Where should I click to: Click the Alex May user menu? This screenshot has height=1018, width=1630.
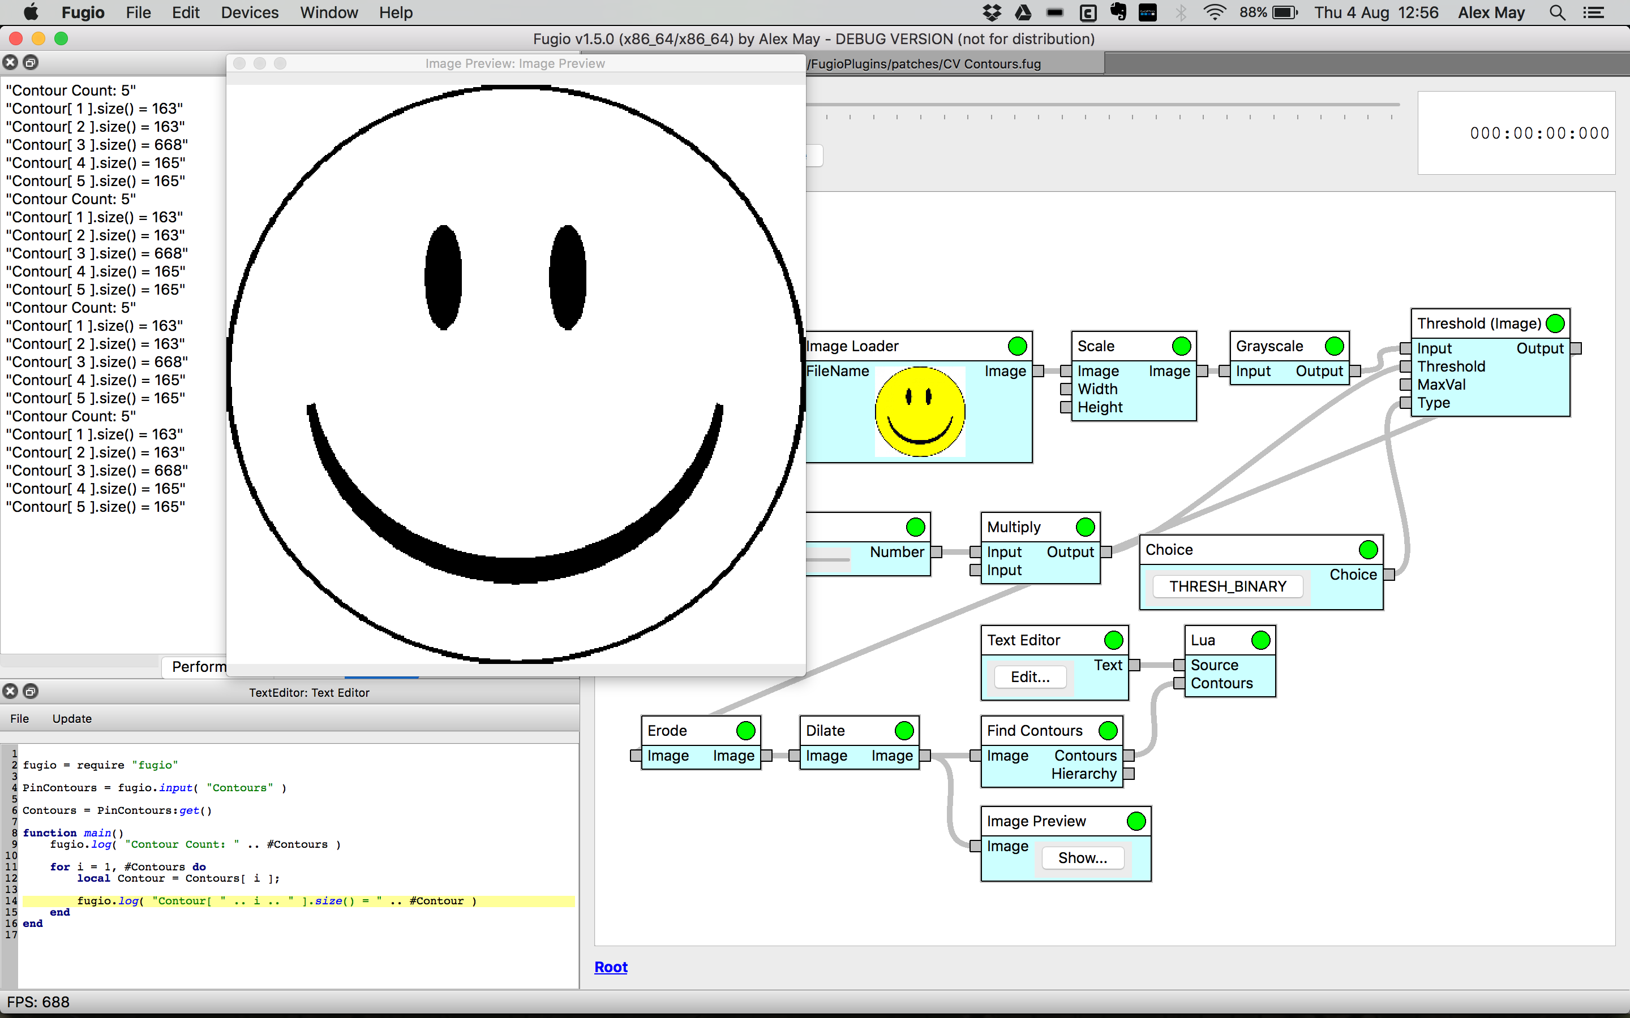pos(1491,13)
